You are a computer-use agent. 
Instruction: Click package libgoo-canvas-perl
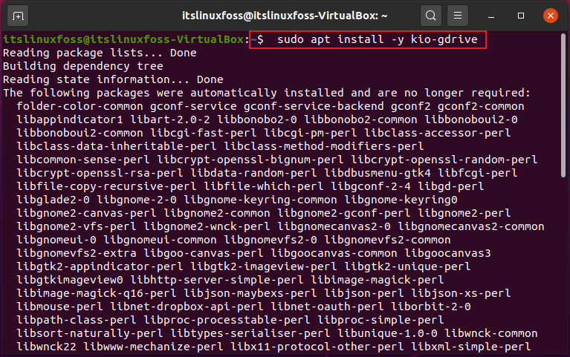click(204, 253)
